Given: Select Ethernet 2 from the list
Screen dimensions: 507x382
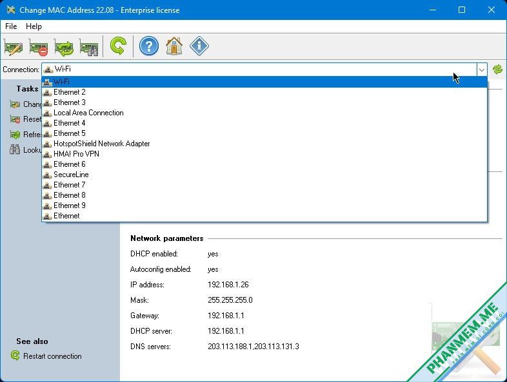Looking at the screenshot, I should [264, 92].
